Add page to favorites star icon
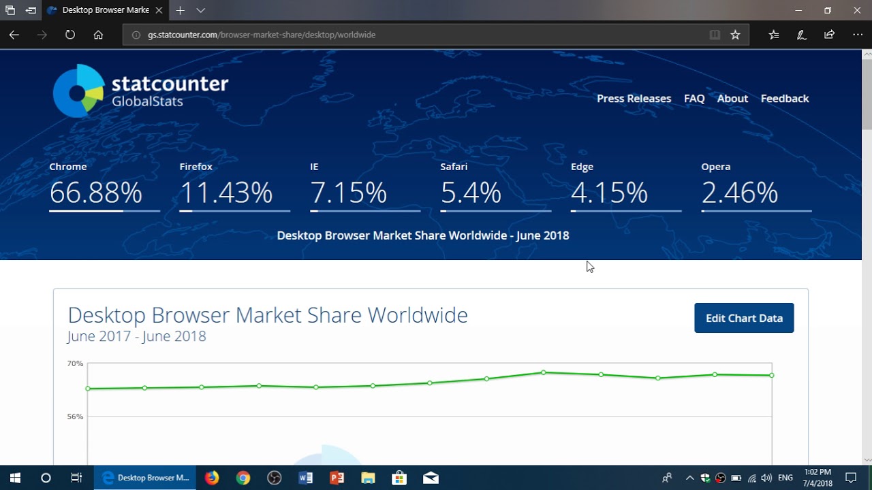 (x=735, y=35)
